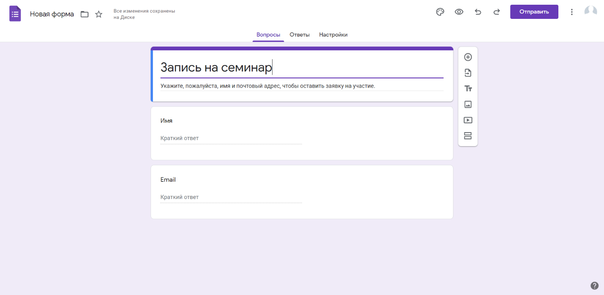
Task: Switch to the Ответы tab
Action: pyautogui.click(x=300, y=35)
